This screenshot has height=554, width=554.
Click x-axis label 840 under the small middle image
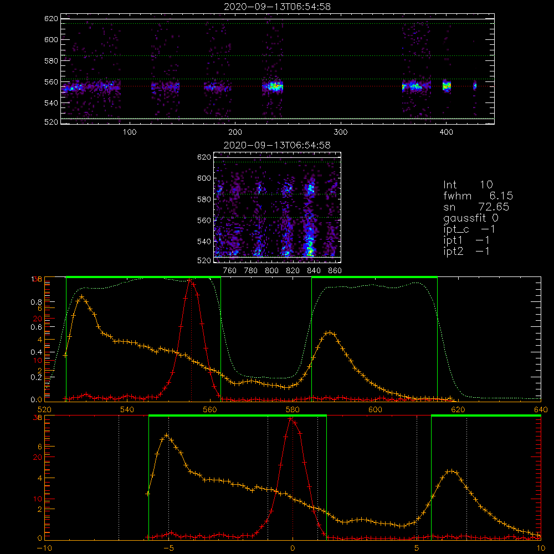[x=314, y=271]
